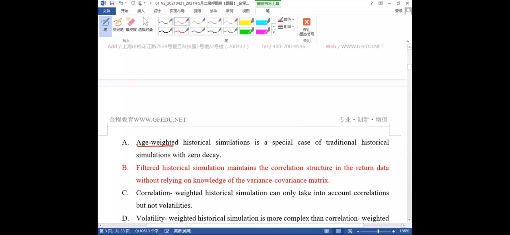Image resolution: width=510 pixels, height=235 pixels.
Task: Click the Sign in (登录) link
Action: tap(398, 11)
